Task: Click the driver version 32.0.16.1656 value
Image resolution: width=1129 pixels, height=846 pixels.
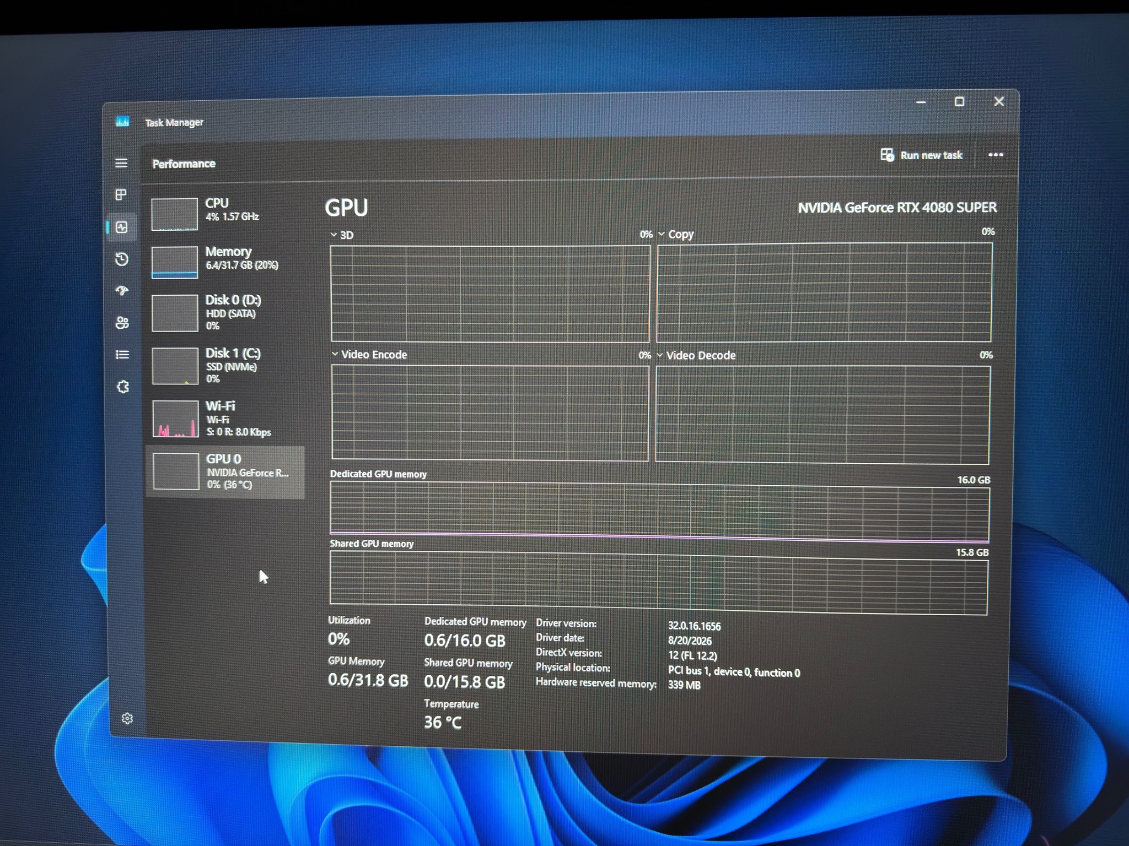Action: [694, 626]
